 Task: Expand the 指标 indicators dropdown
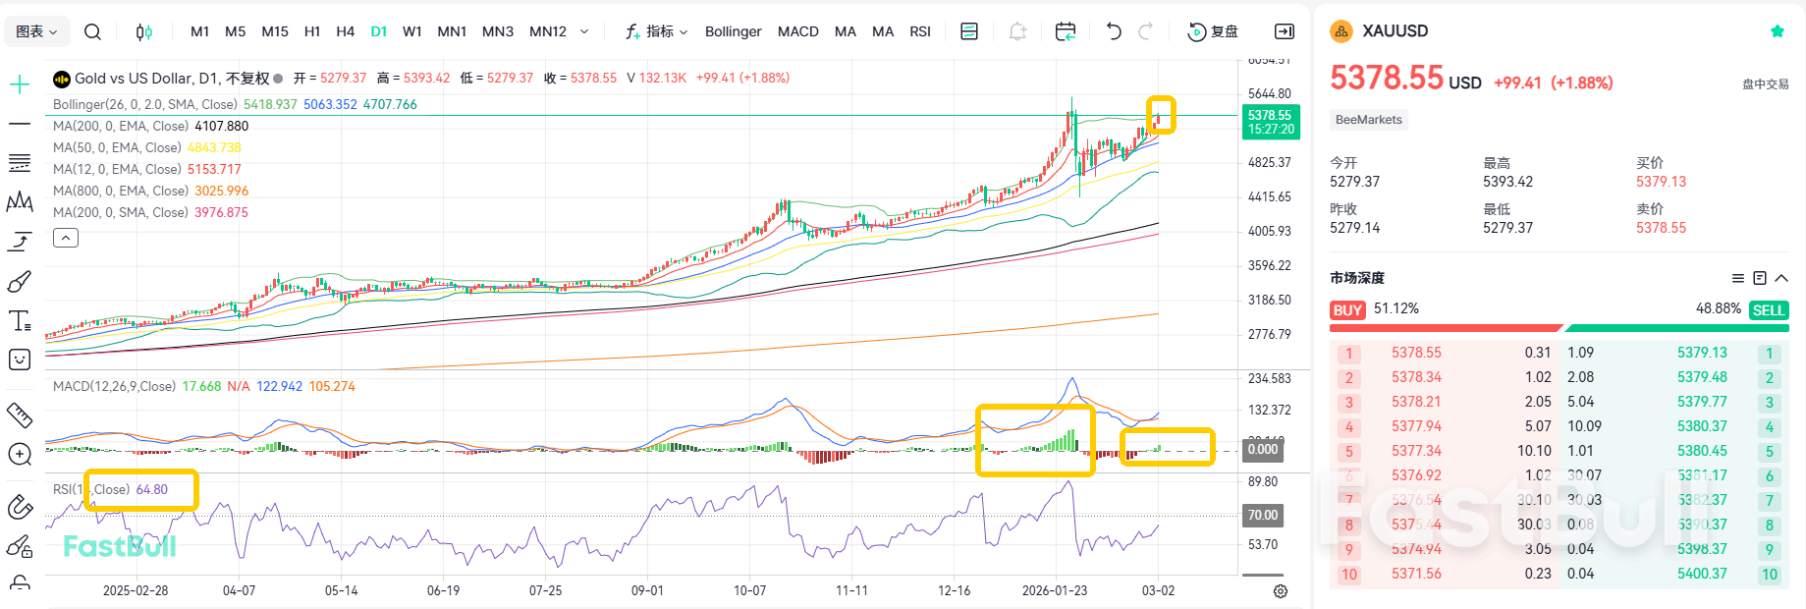[x=657, y=31]
